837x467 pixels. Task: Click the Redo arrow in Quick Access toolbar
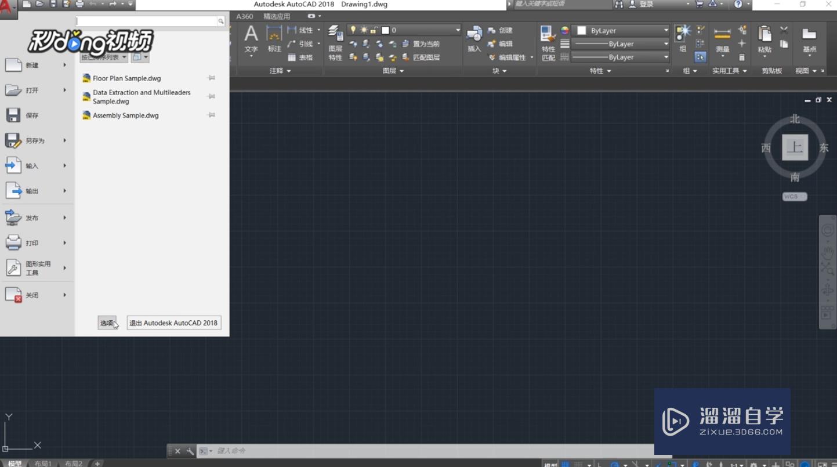[x=113, y=4]
